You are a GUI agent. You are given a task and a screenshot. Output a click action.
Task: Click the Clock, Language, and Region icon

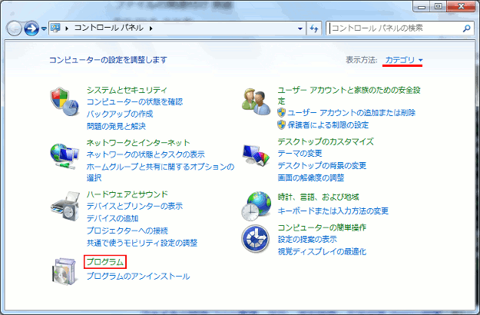255,206
